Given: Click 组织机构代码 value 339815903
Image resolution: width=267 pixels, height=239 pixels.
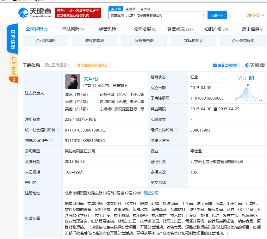Looking at the screenshot, I should (200, 130).
